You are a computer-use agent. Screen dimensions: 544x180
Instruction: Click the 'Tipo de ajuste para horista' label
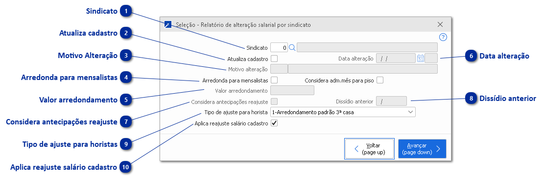[x=236, y=112]
